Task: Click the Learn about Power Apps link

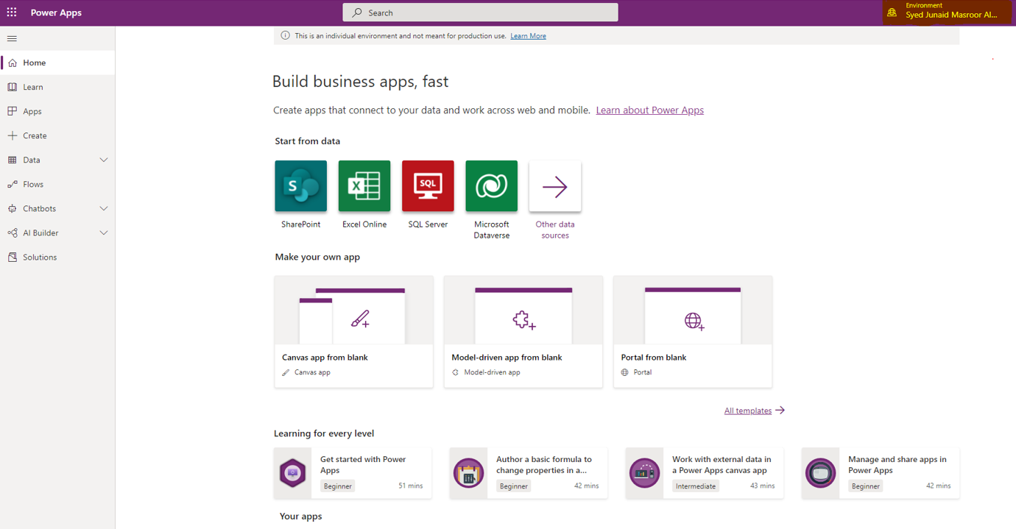Action: coord(649,110)
